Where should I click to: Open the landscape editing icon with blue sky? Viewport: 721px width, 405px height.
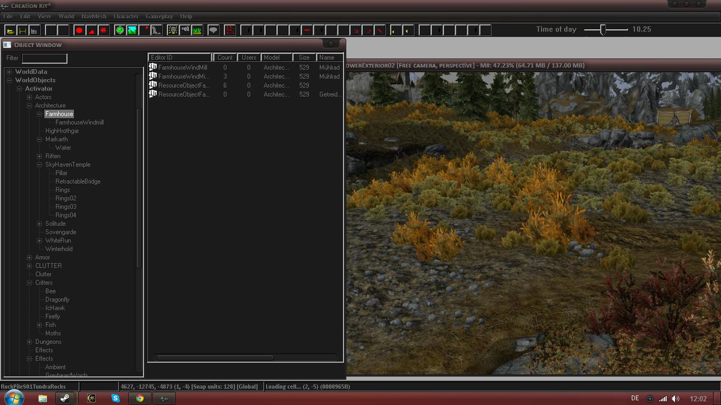click(x=132, y=31)
